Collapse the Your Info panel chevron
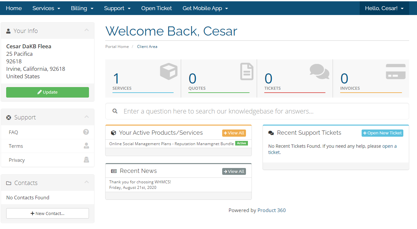The image size is (417, 229). [86, 30]
